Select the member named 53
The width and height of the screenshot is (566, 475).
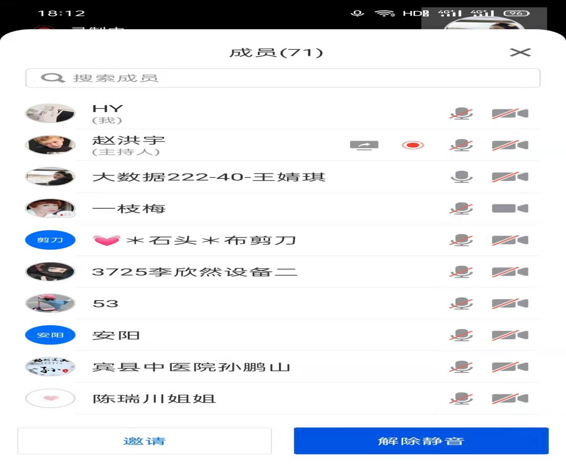tap(105, 303)
